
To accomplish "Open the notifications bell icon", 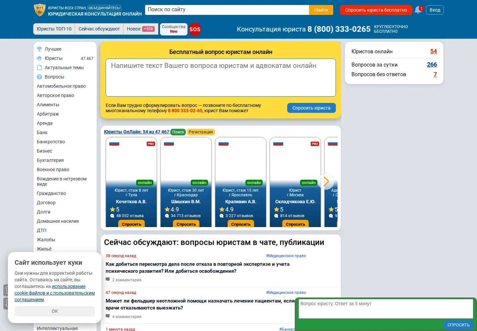I will click(418, 10).
